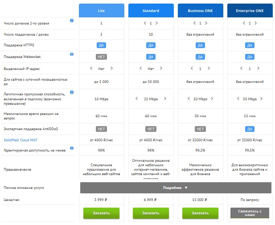Select the Enterprise ONE plan header
The image size is (275, 225).
pyautogui.click(x=250, y=10)
